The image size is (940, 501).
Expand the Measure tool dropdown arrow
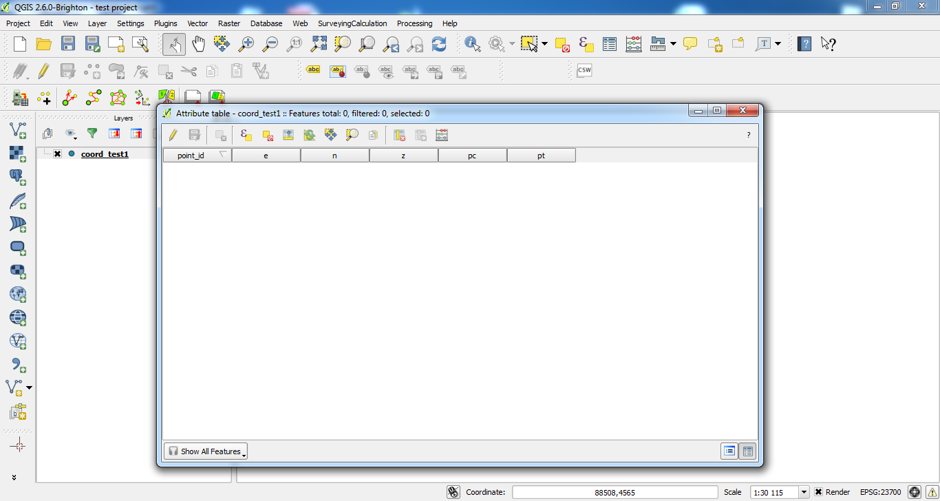[673, 44]
